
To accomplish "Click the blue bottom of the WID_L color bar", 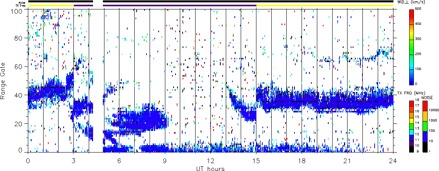I will point(412,81).
